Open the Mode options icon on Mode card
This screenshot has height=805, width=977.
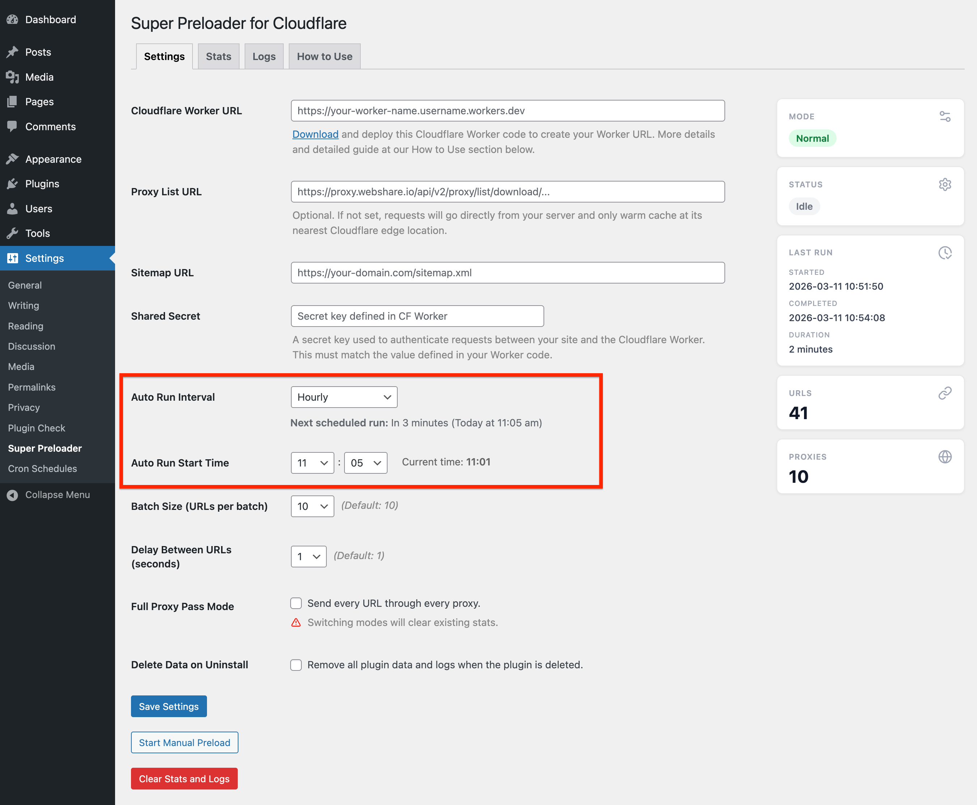click(x=946, y=116)
